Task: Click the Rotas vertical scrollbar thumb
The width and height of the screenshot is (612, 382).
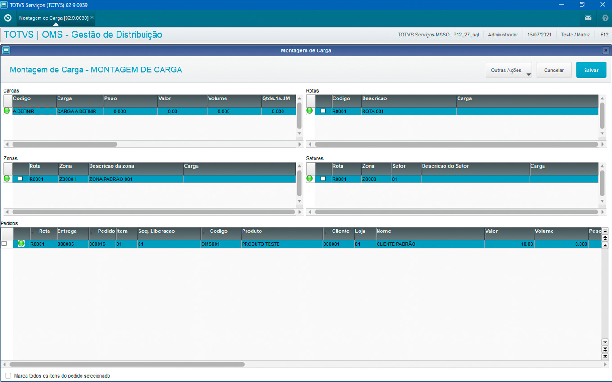Action: (x=602, y=115)
